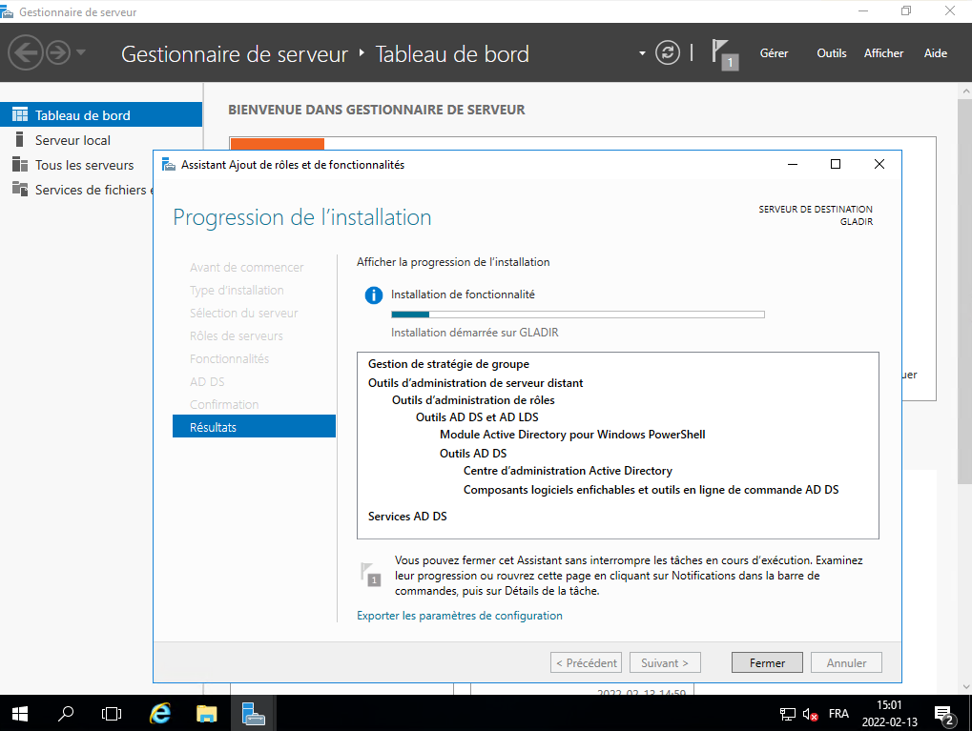Click 'Module Active Directory pour Windows PowerShell'
Screen dimensions: 972x731
point(572,435)
